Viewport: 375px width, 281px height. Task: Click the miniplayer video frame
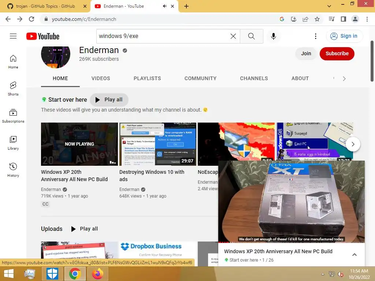coord(291,201)
